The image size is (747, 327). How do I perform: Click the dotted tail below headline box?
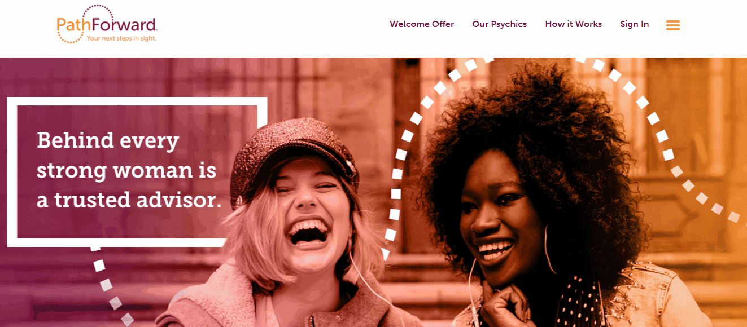tap(111, 285)
